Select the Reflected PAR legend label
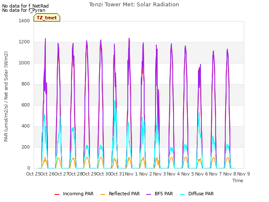 click(x=124, y=194)
